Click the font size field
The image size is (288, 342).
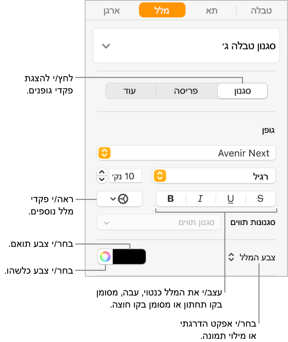pyautogui.click(x=126, y=176)
